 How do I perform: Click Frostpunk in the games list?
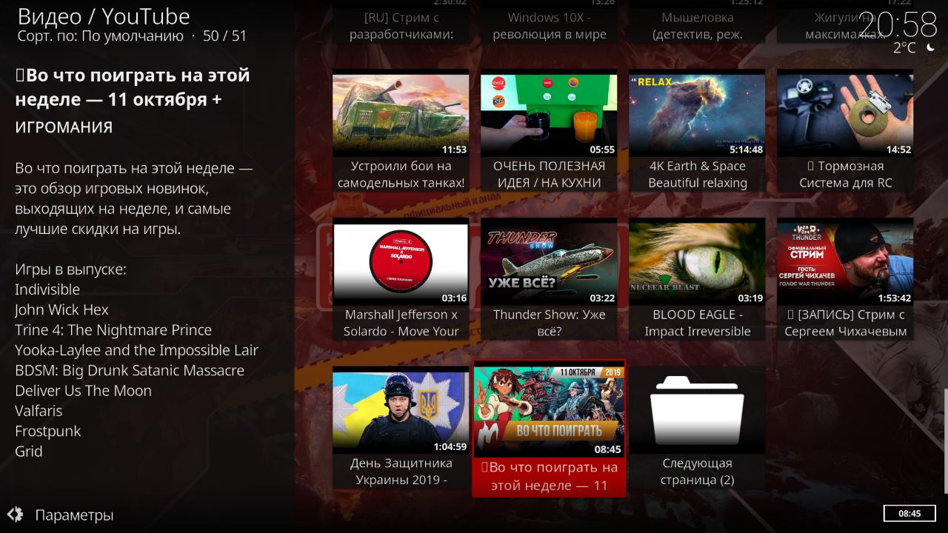48,431
